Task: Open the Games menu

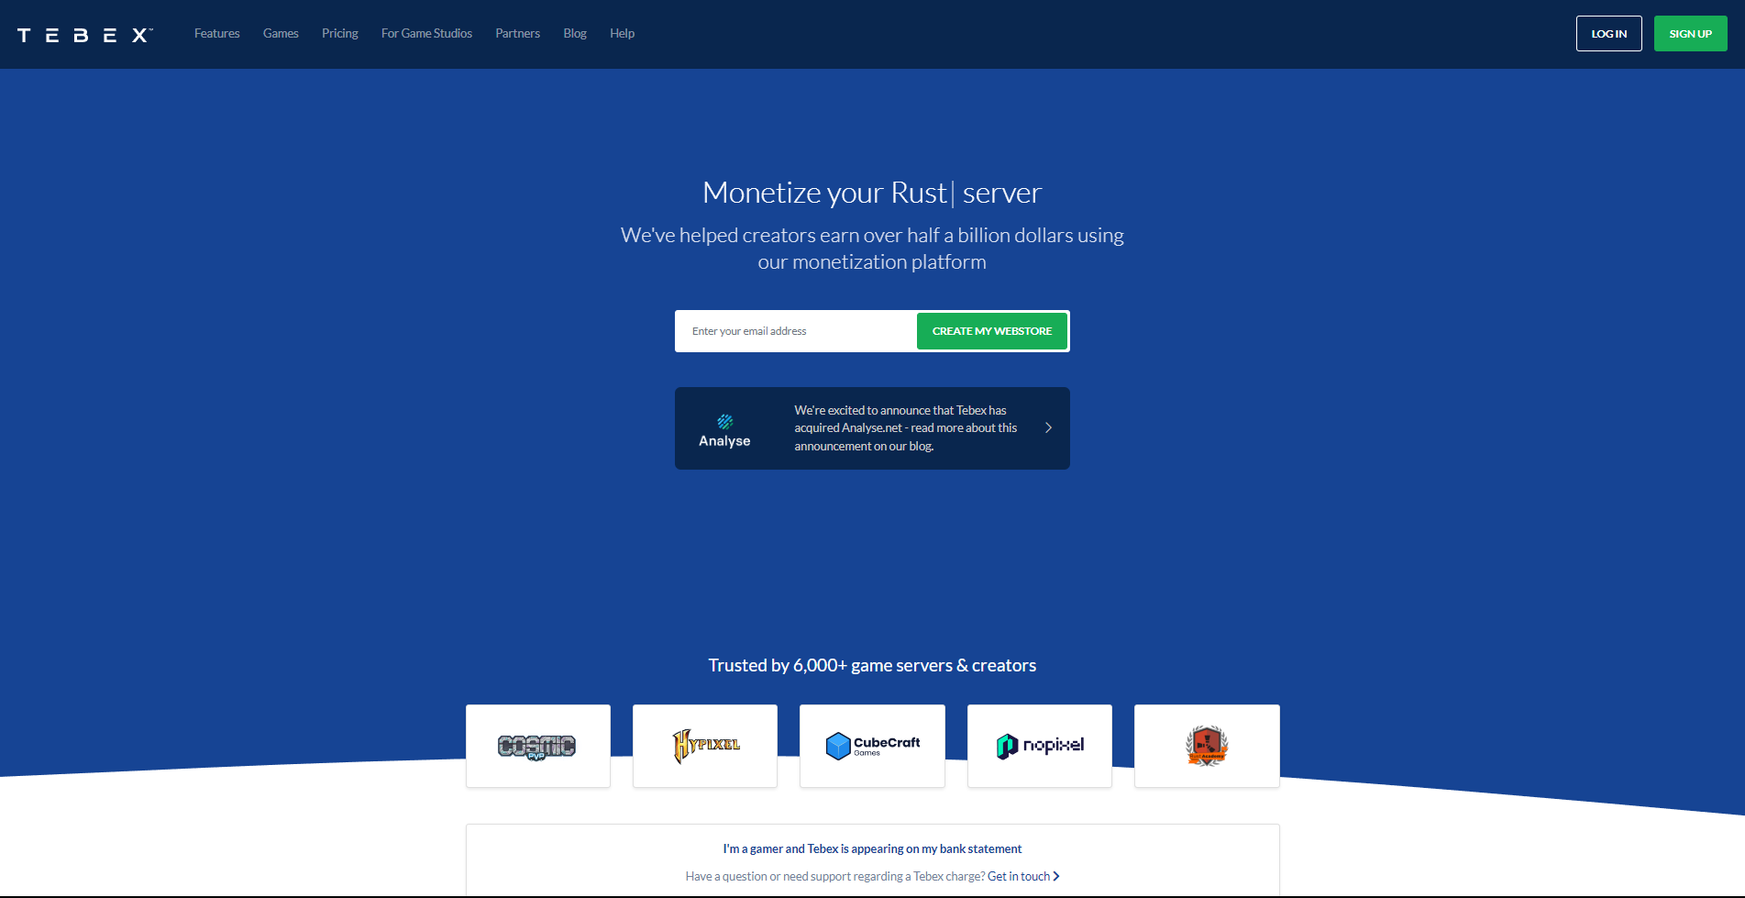Action: (280, 33)
